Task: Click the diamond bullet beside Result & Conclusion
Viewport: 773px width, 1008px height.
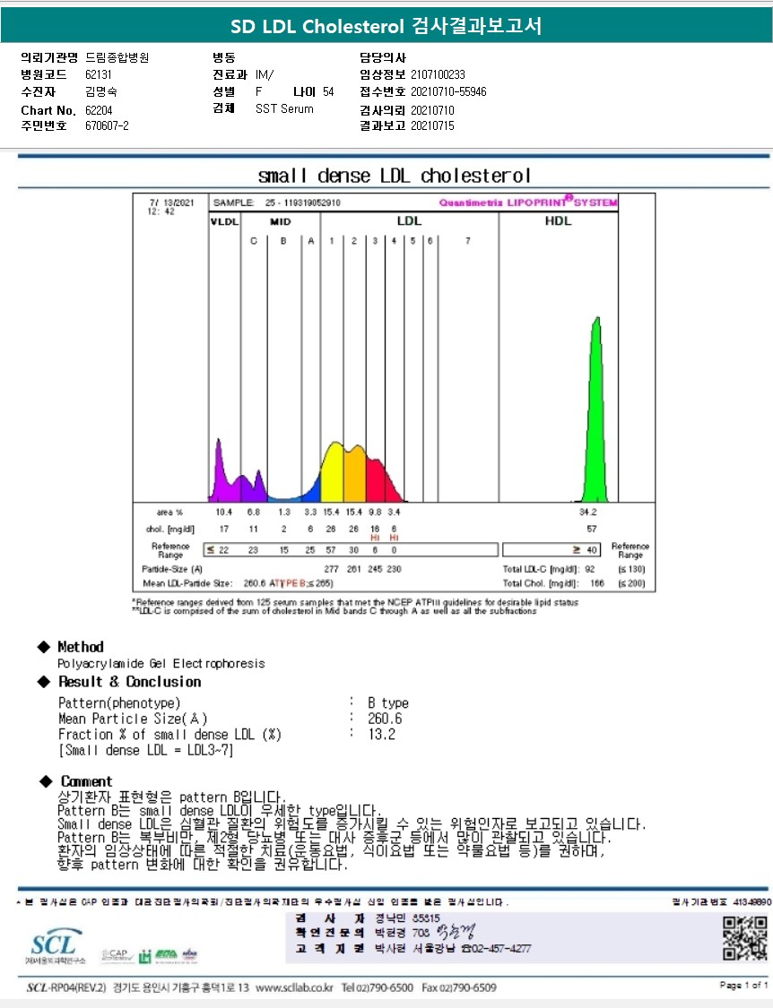Action: [x=43, y=682]
